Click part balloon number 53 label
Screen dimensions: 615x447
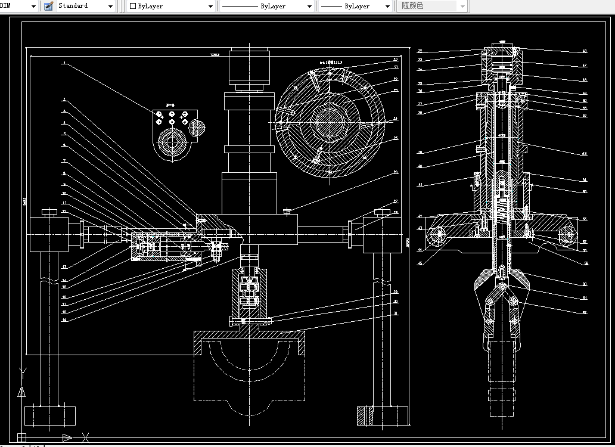tap(585, 153)
